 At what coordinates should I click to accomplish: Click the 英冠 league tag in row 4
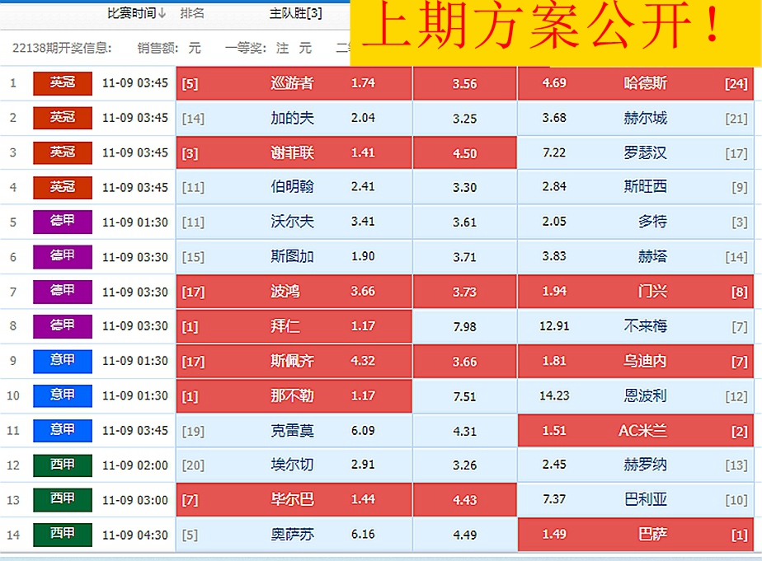coord(62,187)
